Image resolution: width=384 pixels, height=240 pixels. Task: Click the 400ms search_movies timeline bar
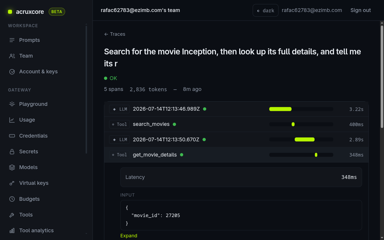point(293,124)
